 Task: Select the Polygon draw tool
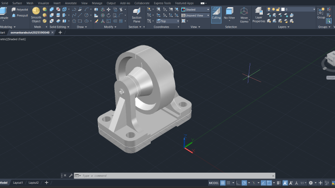click(74, 21)
